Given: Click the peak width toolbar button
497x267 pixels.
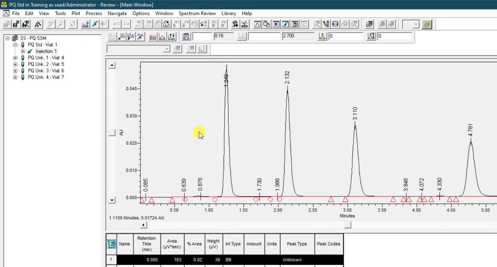Looking at the screenshot, I should coord(186,36).
